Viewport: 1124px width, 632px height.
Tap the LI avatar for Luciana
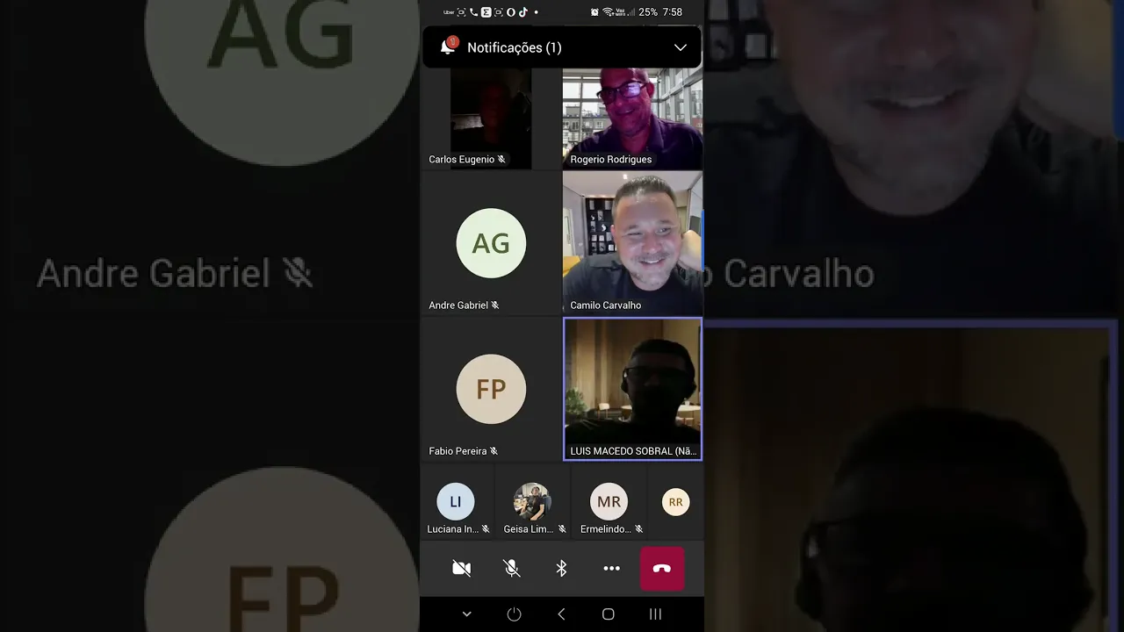(x=456, y=502)
